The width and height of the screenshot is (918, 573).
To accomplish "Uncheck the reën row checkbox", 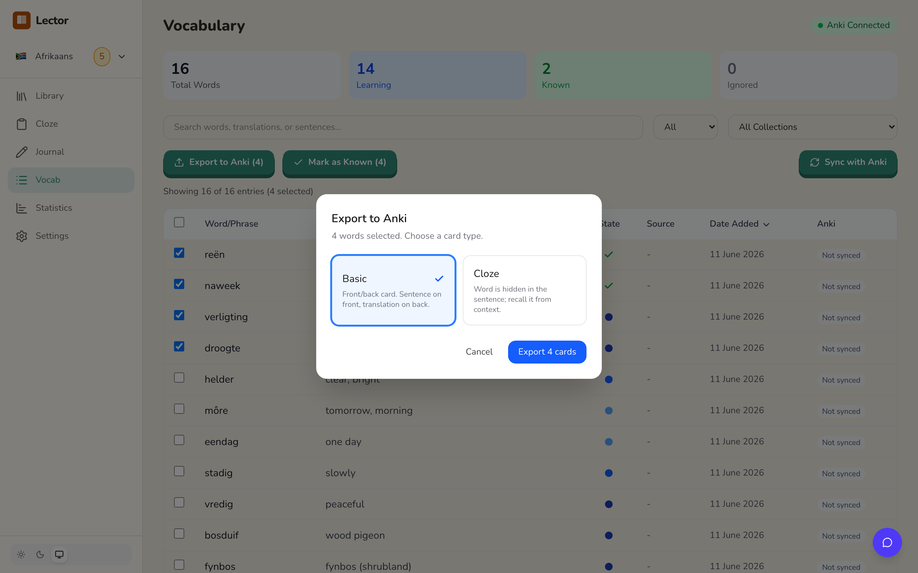I will 179,253.
